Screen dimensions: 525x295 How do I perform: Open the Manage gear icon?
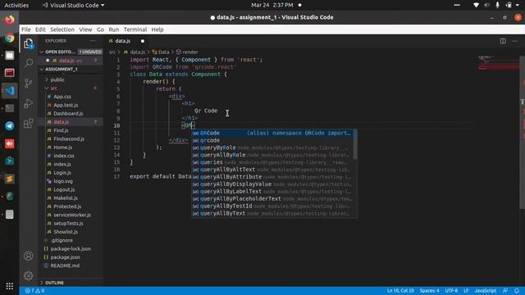29,276
